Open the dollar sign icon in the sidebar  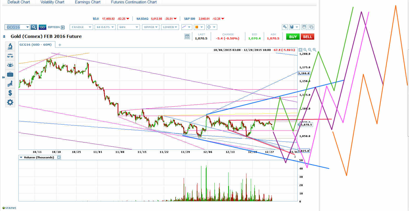click(10, 93)
